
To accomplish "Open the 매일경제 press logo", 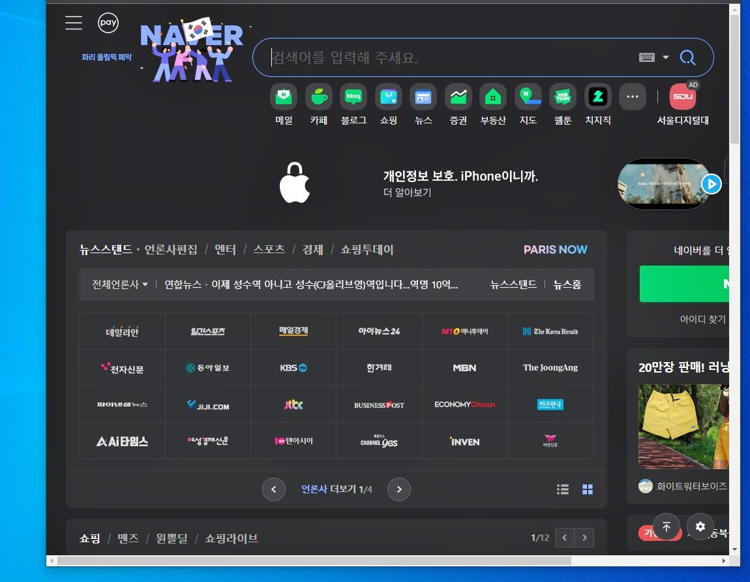I will pyautogui.click(x=293, y=331).
